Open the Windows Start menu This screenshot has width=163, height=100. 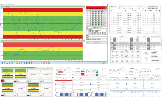[x=2, y=63]
